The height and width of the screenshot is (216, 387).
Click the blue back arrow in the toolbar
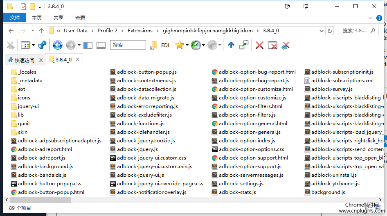(58, 45)
